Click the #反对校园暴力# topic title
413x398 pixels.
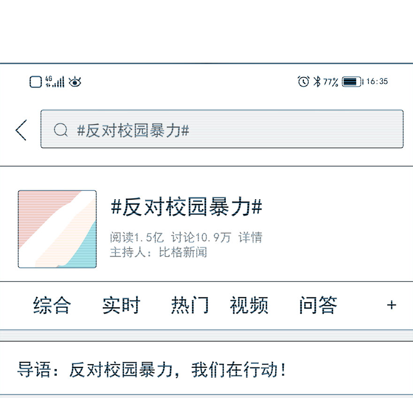point(186,207)
